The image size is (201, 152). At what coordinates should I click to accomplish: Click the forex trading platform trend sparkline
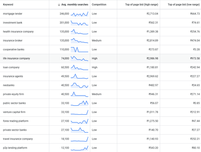pyautogui.click(x=79, y=121)
